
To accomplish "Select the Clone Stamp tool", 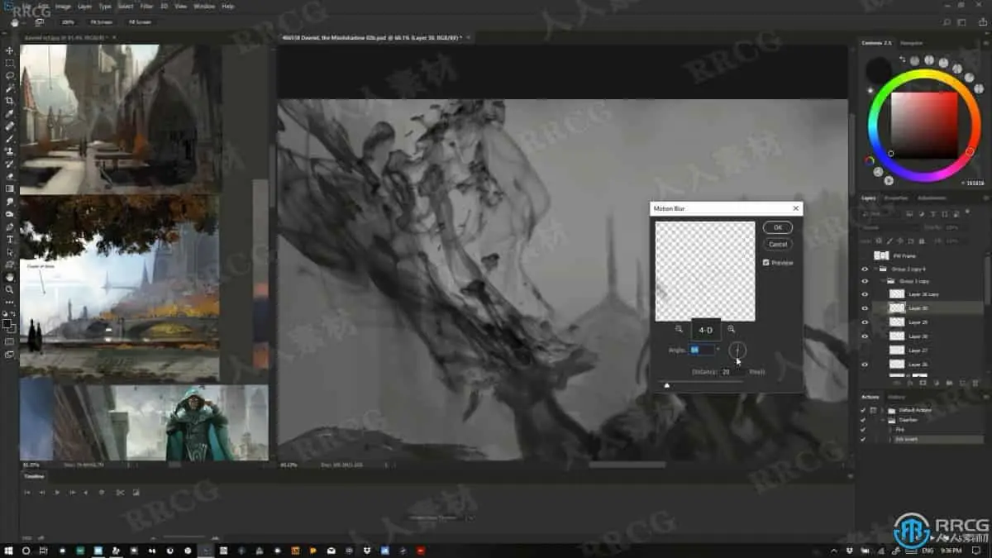I will [10, 151].
